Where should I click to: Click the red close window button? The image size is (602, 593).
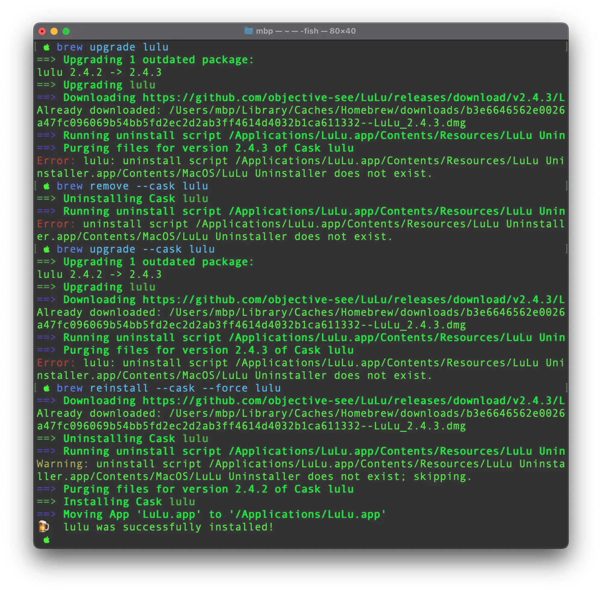point(42,31)
